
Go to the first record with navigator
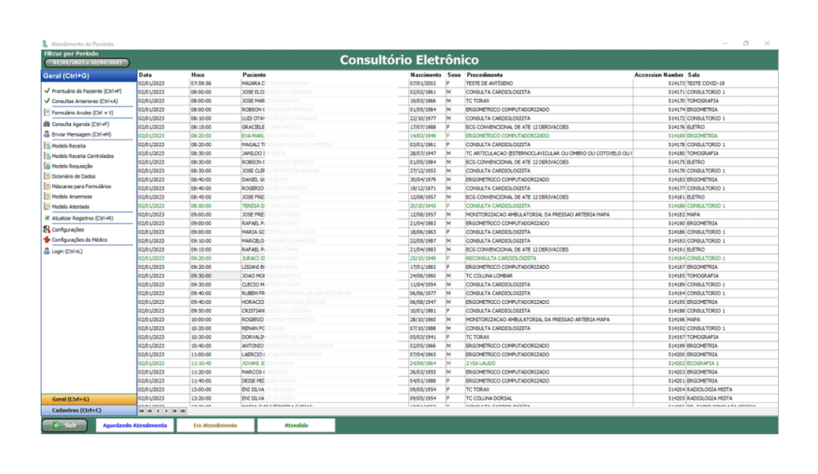[x=142, y=411]
